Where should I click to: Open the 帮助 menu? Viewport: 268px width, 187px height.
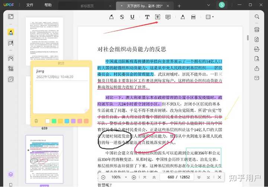(48, 5)
